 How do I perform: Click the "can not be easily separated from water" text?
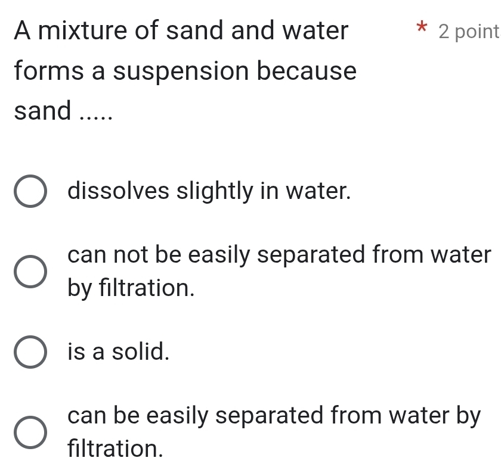point(279,255)
